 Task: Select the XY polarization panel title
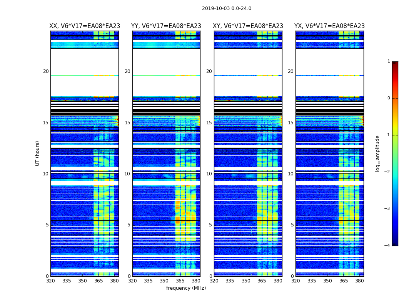click(248, 26)
